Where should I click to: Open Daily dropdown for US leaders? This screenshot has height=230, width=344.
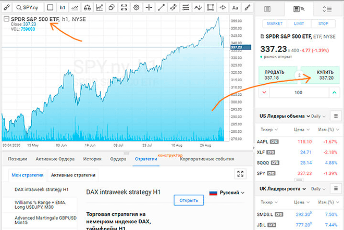(x=318, y=117)
